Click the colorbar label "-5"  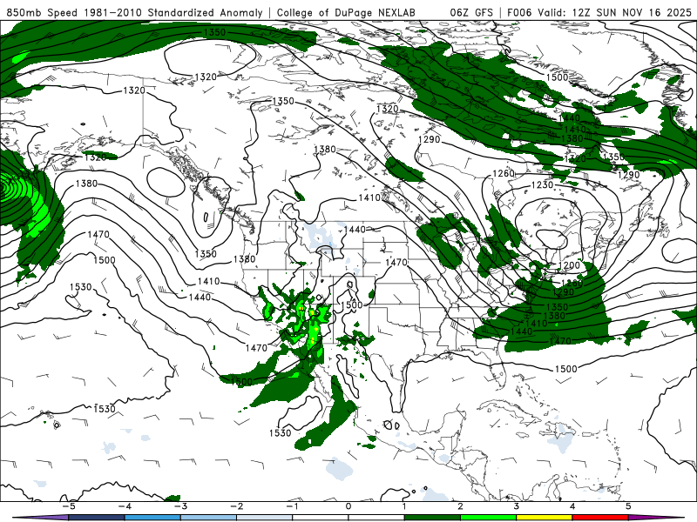point(69,506)
